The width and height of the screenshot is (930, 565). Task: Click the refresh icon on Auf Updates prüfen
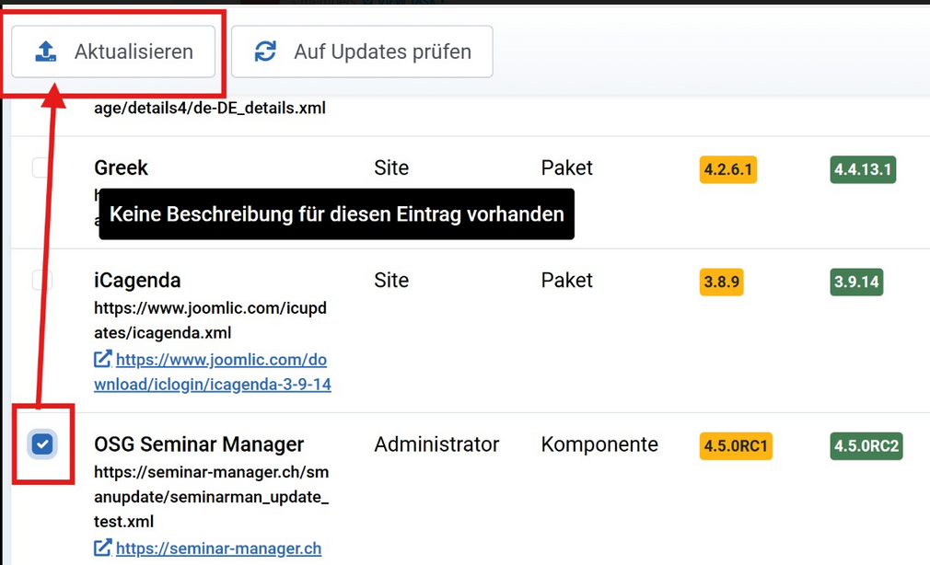pos(265,52)
